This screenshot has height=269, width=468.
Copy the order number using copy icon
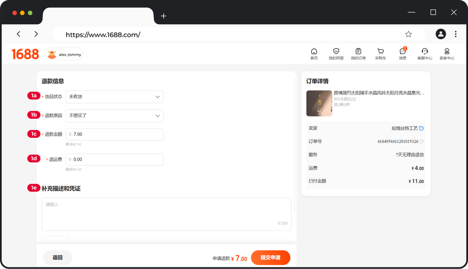(x=422, y=141)
